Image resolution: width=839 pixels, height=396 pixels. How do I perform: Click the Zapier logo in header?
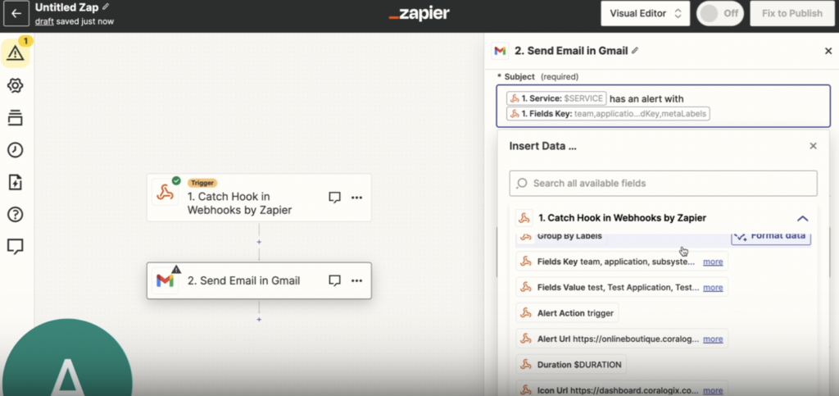tap(419, 14)
